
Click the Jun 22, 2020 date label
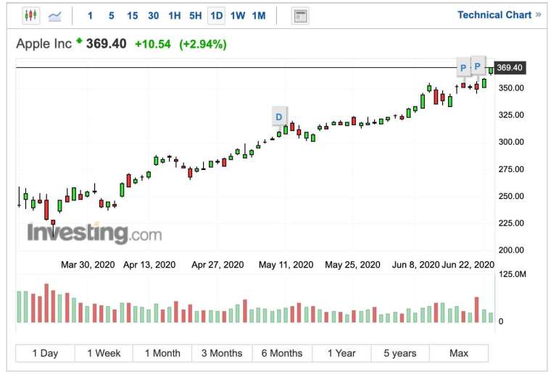tap(468, 264)
